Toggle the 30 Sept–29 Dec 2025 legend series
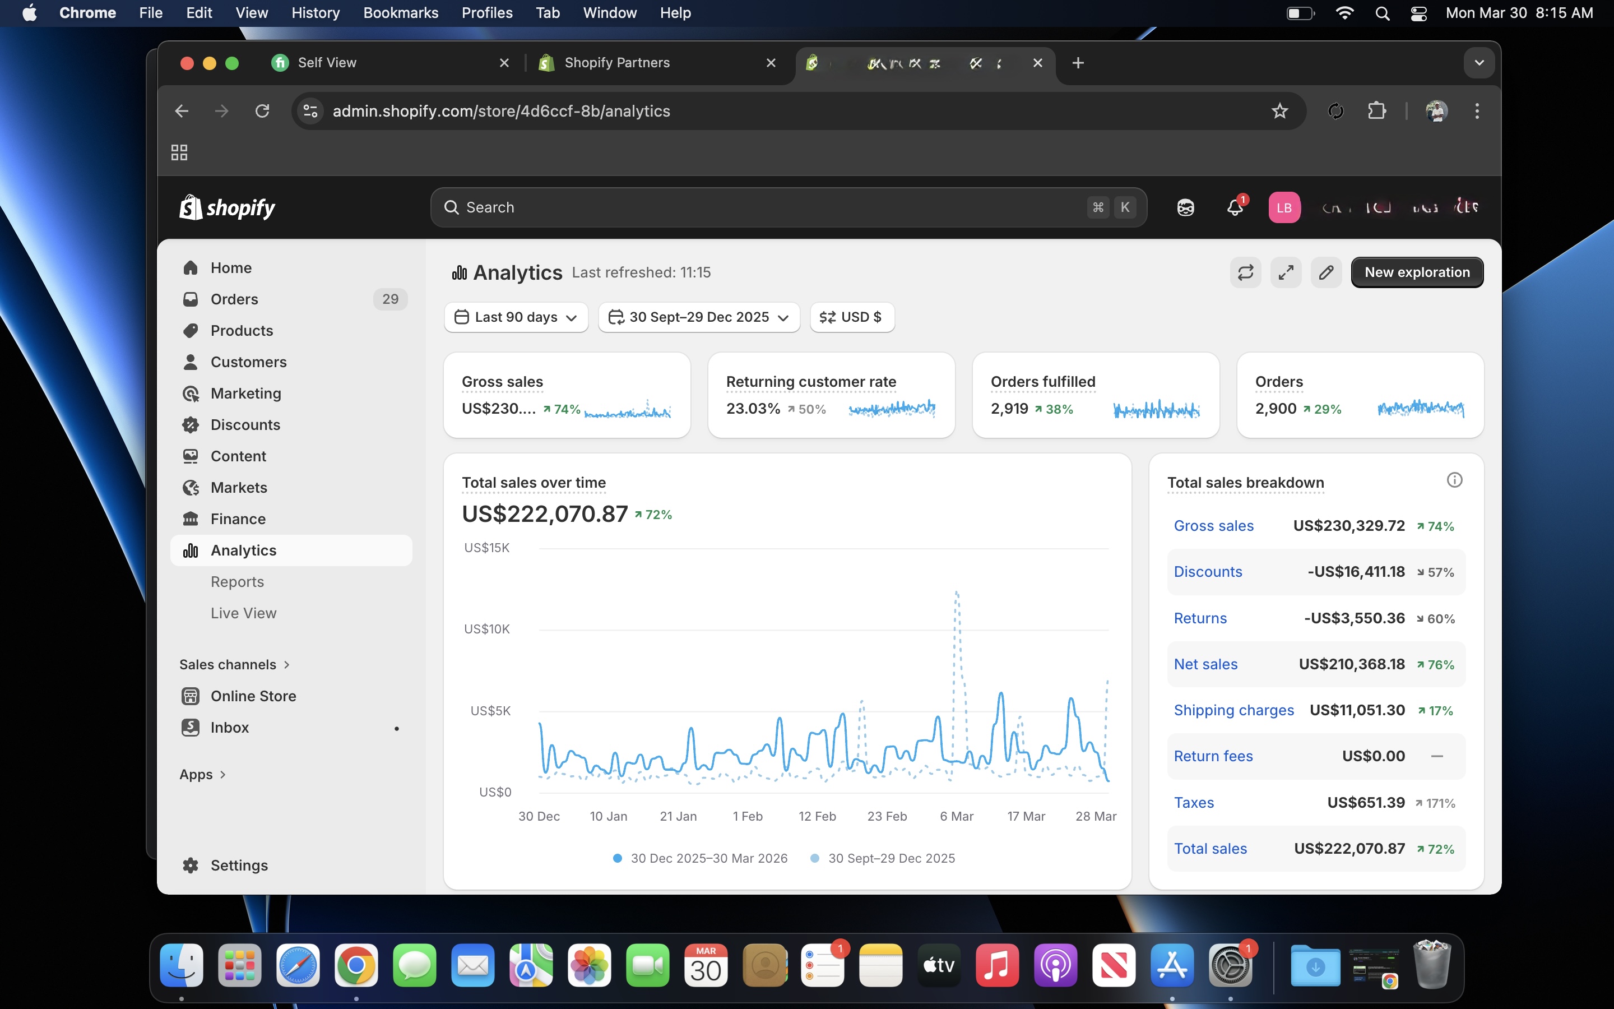The image size is (1614, 1009). pyautogui.click(x=883, y=858)
